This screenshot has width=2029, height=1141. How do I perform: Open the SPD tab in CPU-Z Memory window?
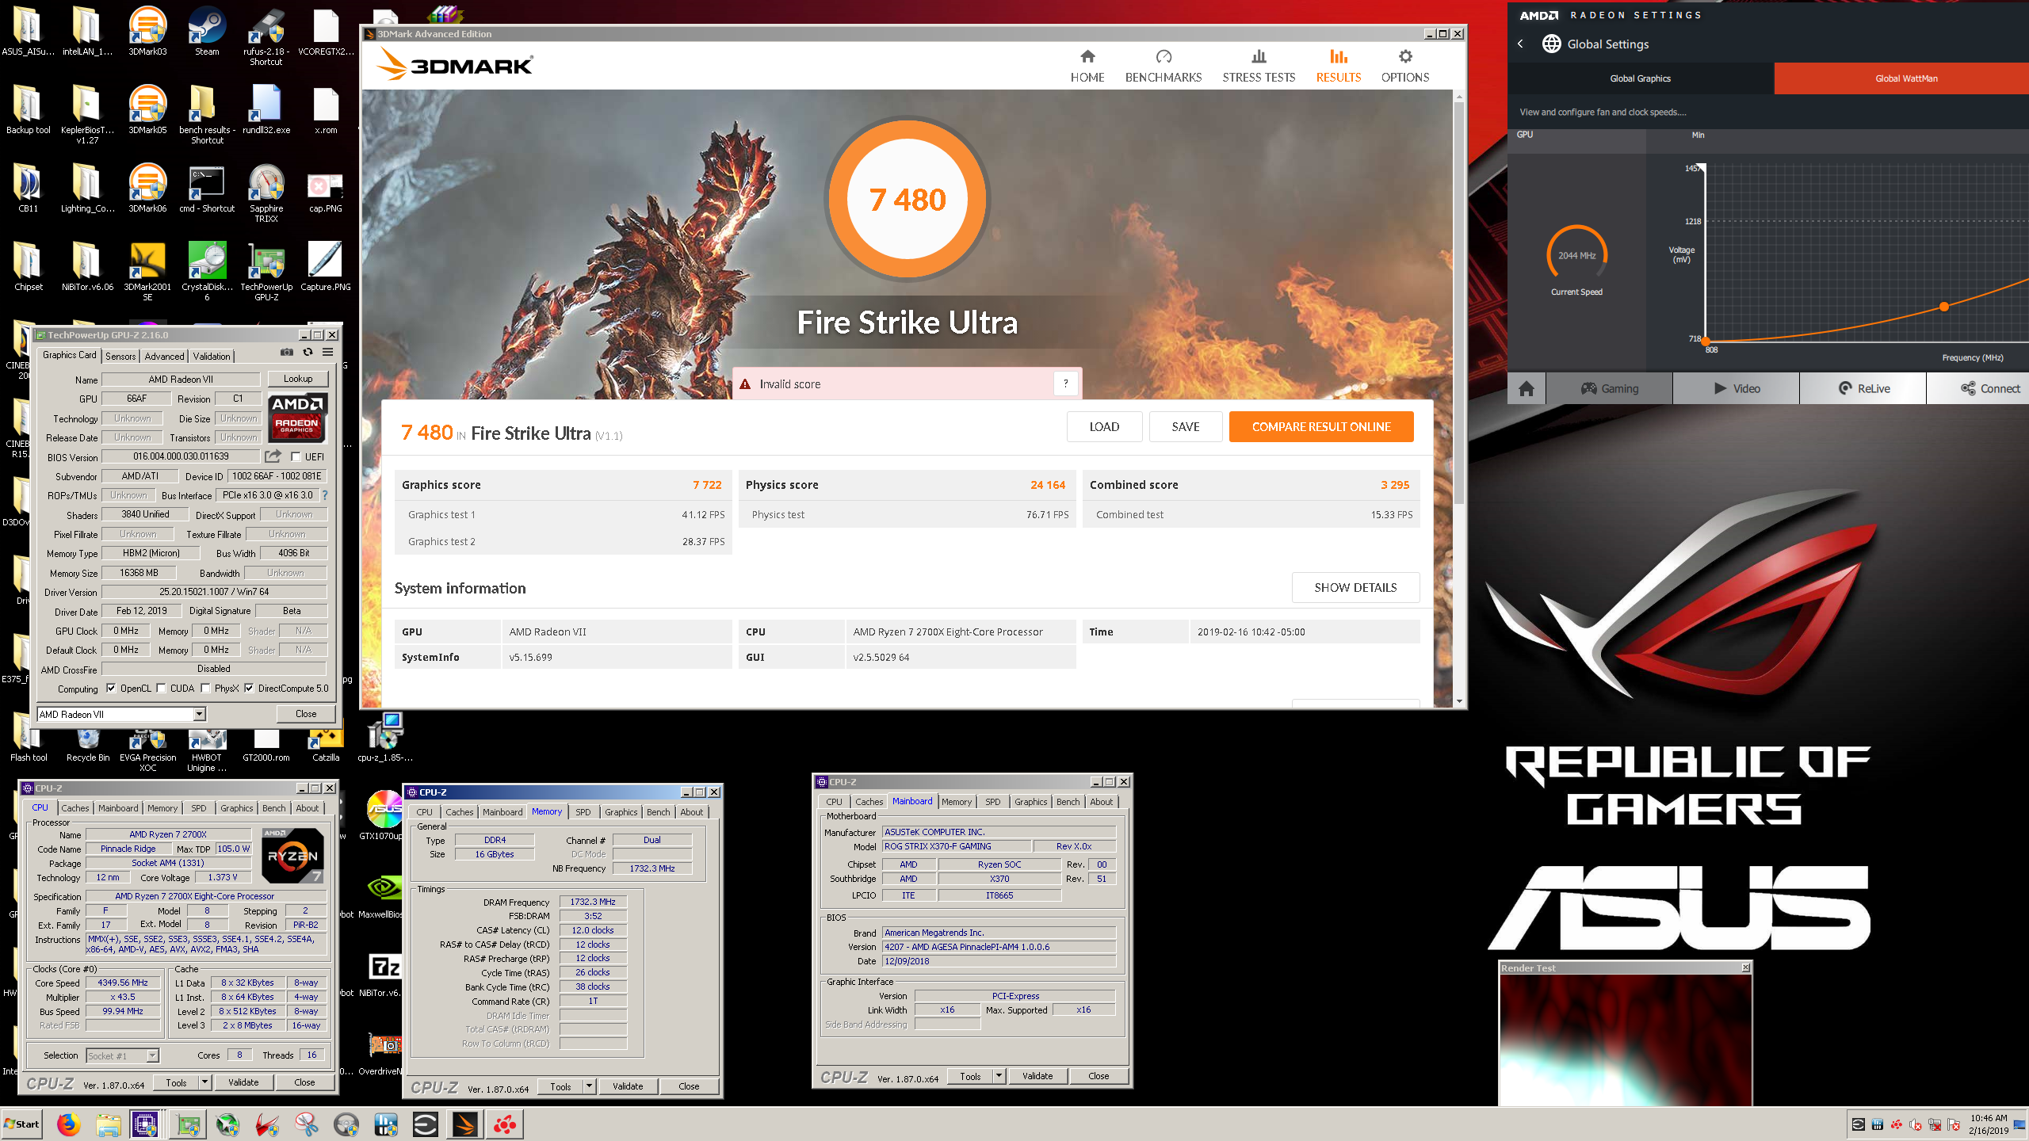[x=583, y=812]
